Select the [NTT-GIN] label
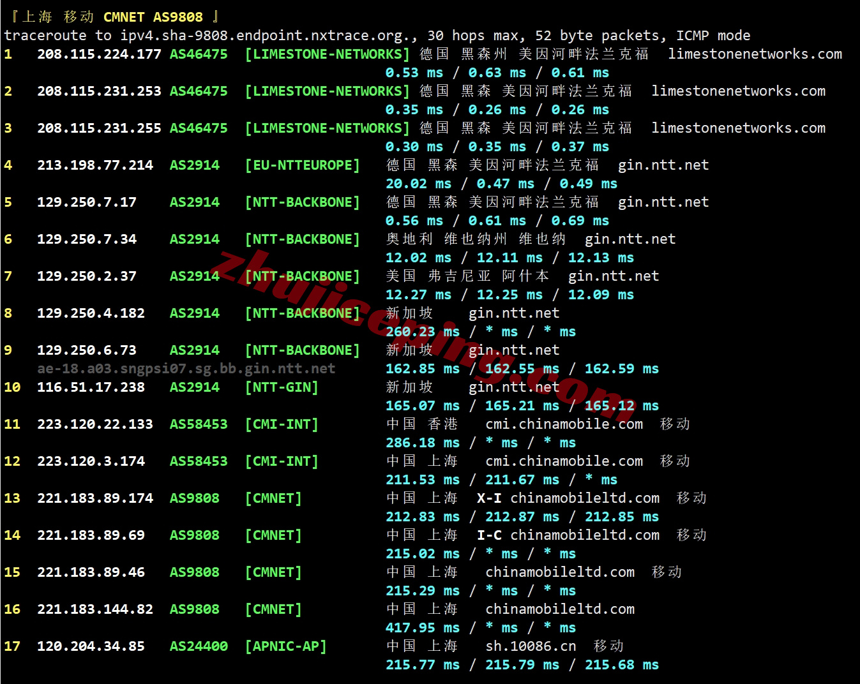The width and height of the screenshot is (860, 684). (x=282, y=387)
